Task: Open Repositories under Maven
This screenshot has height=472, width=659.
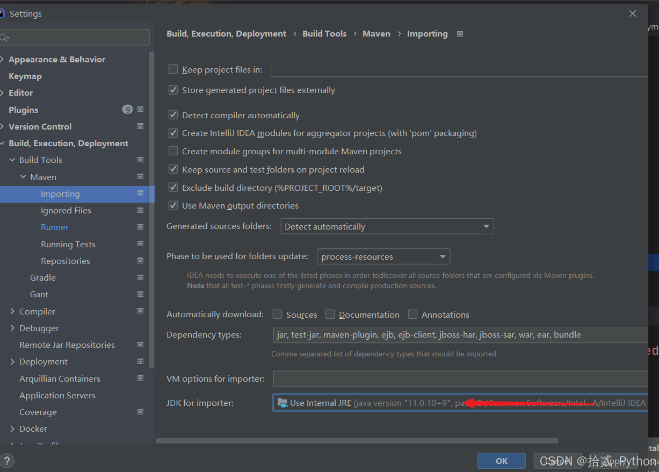Action: [x=66, y=261]
